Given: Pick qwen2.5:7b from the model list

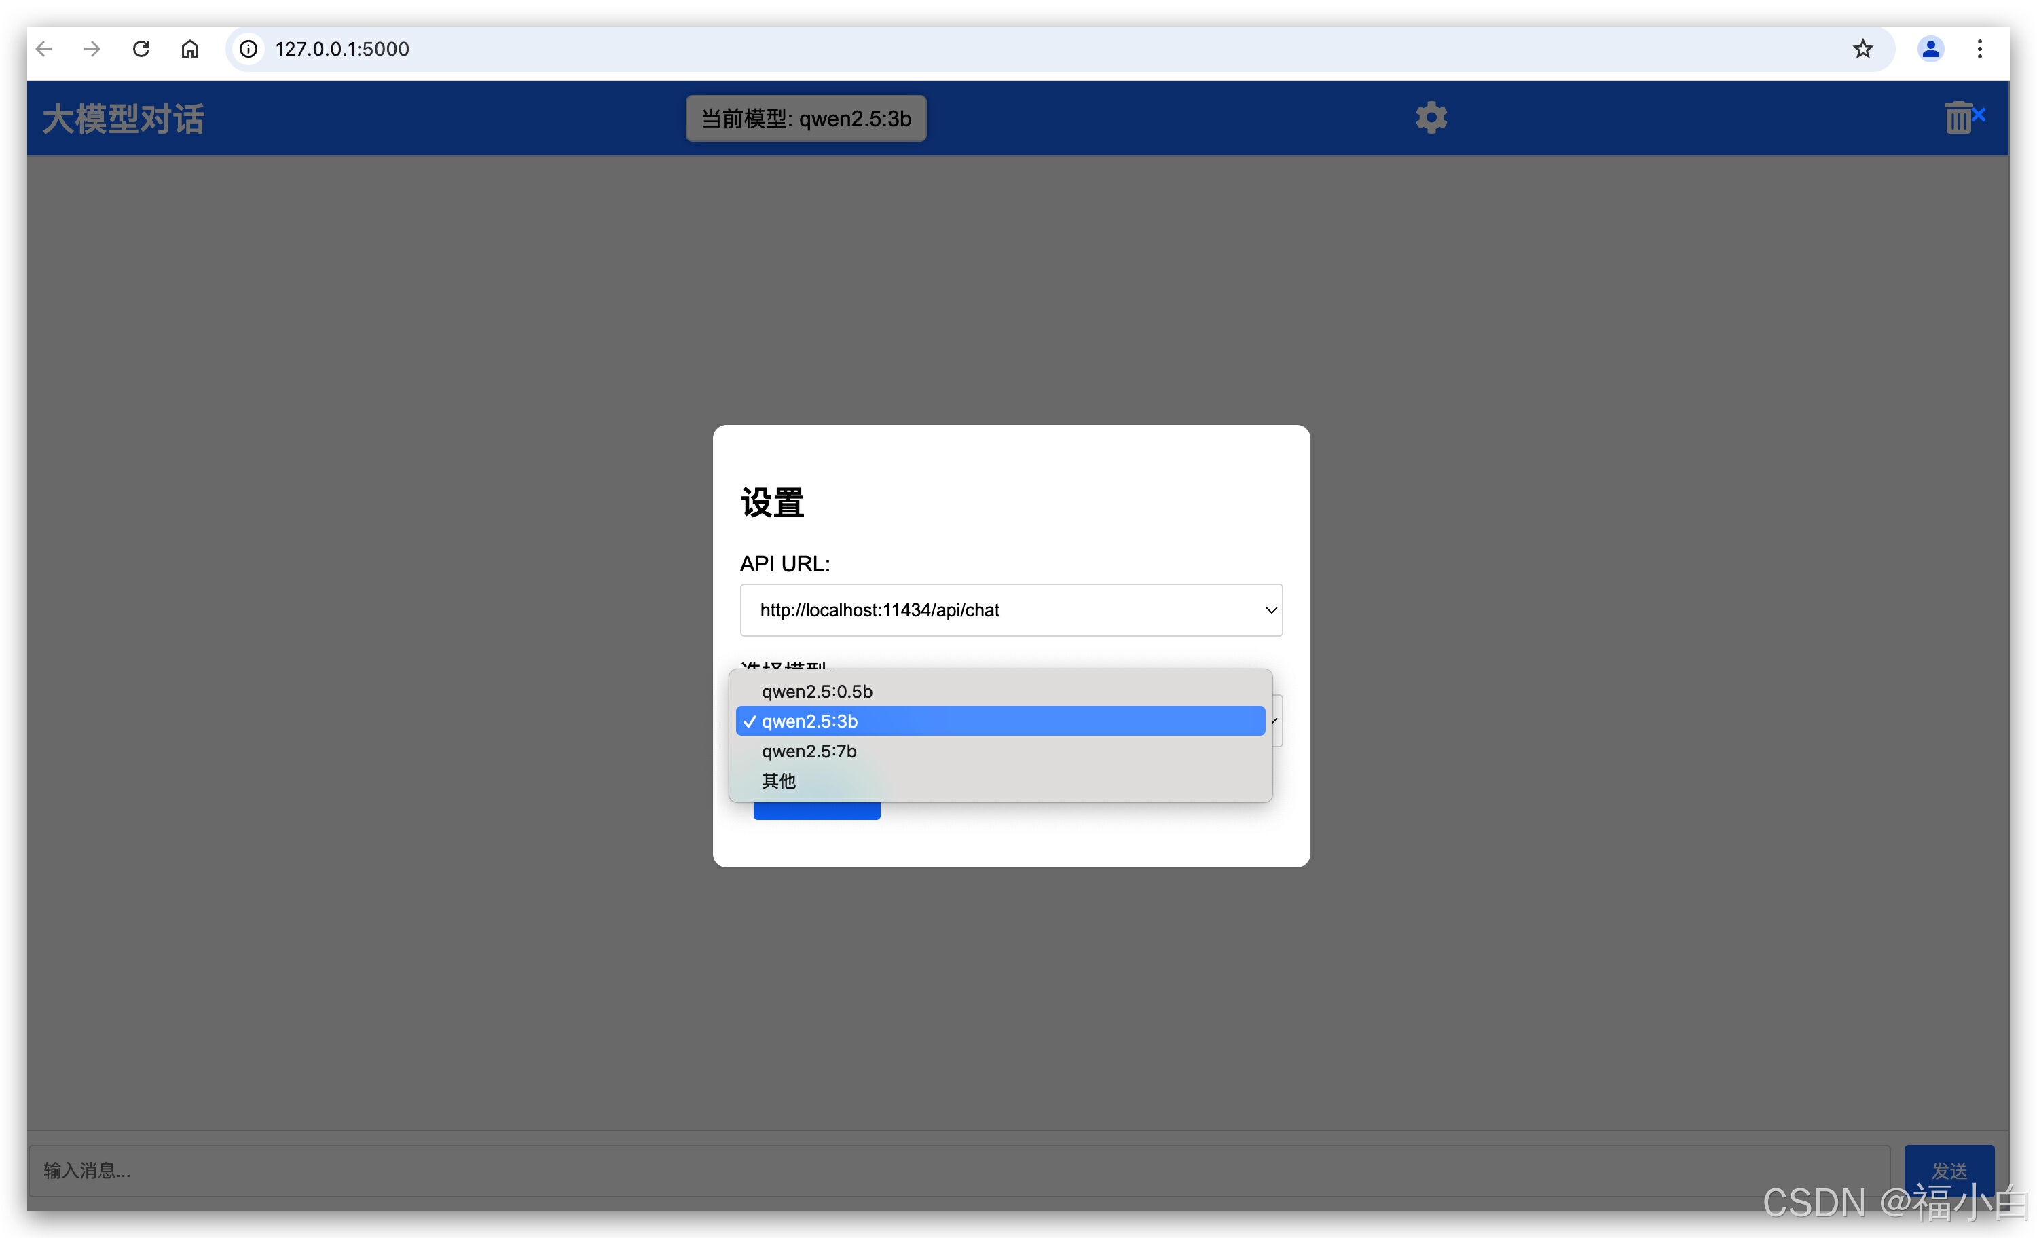Looking at the screenshot, I should 809,751.
